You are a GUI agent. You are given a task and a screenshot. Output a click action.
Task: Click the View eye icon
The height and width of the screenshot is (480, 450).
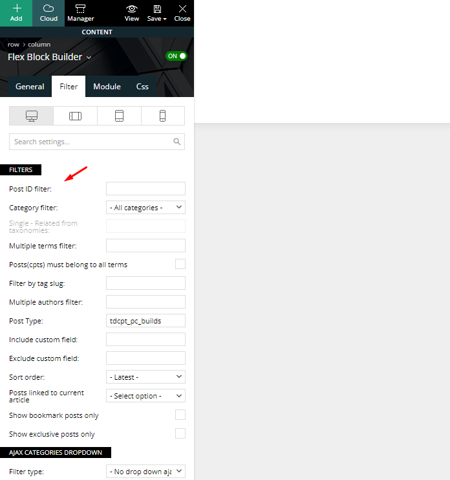click(132, 9)
